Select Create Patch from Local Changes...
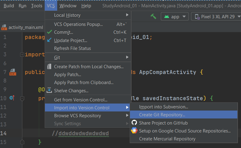The image size is (241, 148). pyautogui.click(x=88, y=67)
